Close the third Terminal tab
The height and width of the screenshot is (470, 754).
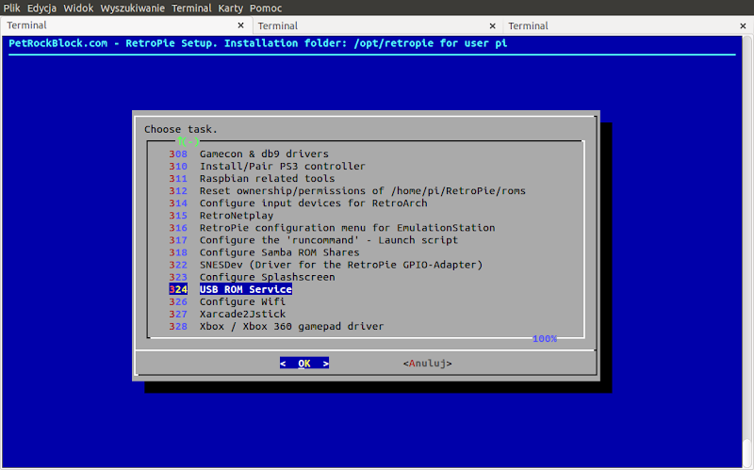(x=743, y=26)
